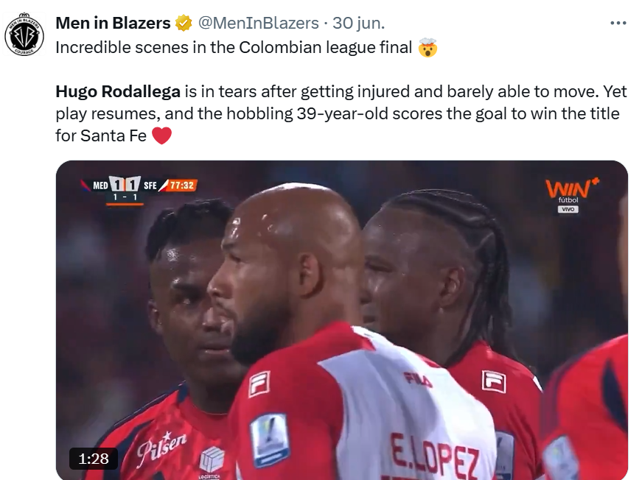The height and width of the screenshot is (480, 642).
Task: Click the 1:28 video duration badge
Action: (94, 459)
